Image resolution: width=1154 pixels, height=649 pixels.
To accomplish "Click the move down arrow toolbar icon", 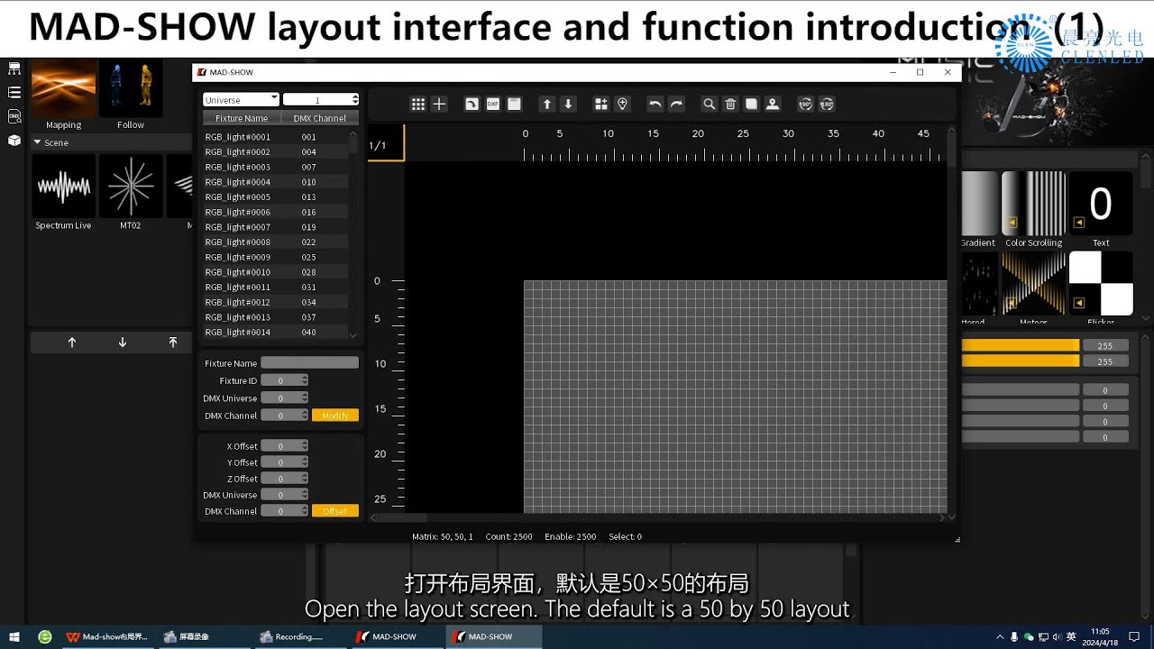I will 568,105.
